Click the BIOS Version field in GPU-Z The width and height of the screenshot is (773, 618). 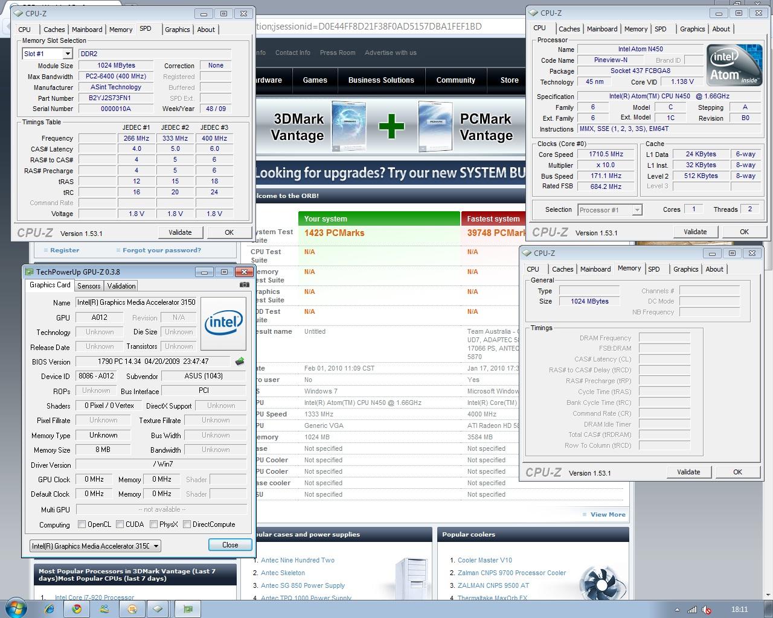click(x=153, y=362)
